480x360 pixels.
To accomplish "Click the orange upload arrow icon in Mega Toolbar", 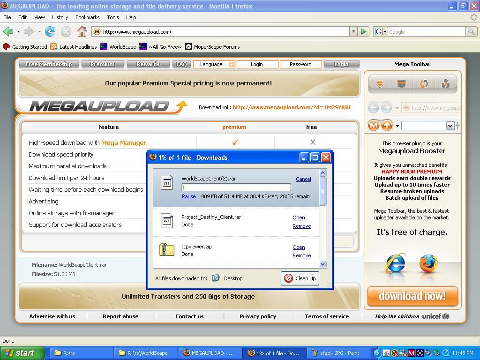I will 387,125.
